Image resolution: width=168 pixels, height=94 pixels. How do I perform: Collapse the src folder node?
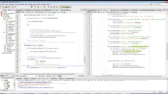click(3, 32)
